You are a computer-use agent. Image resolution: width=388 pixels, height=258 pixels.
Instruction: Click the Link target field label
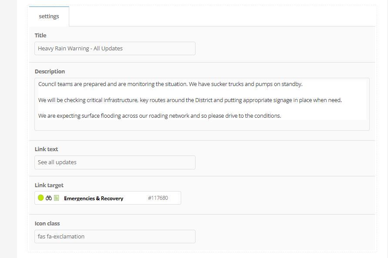(49, 185)
